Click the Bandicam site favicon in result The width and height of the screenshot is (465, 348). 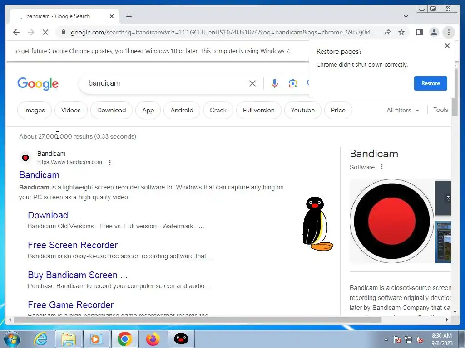pos(25,158)
